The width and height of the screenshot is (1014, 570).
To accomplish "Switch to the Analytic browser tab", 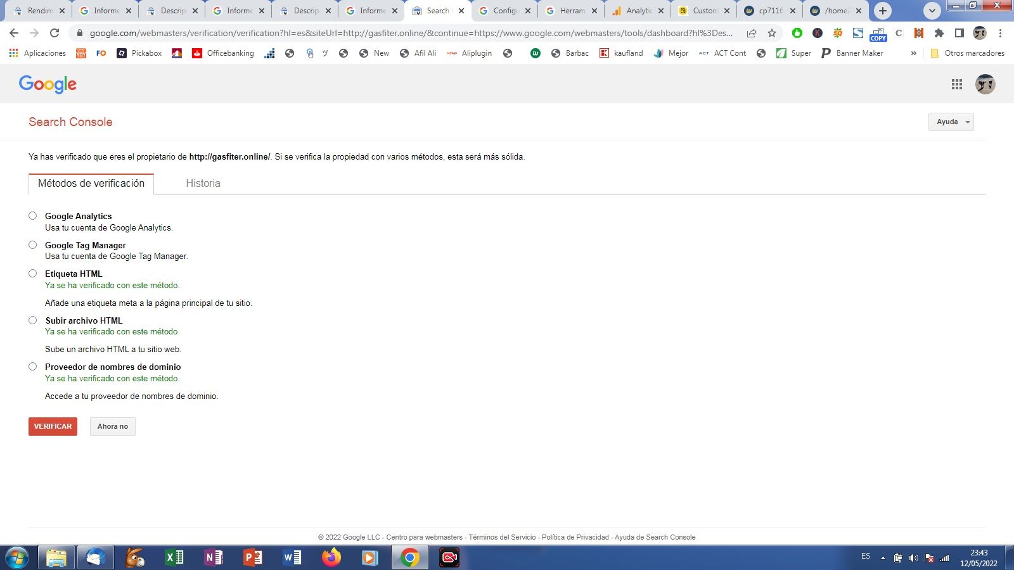I will click(x=638, y=11).
